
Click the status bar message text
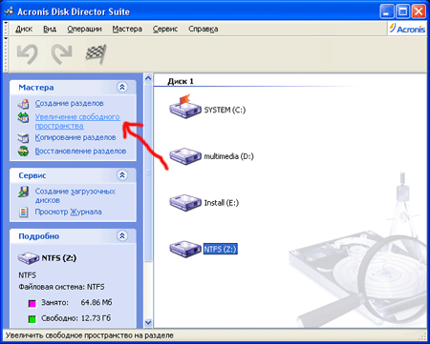pyautogui.click(x=90, y=335)
